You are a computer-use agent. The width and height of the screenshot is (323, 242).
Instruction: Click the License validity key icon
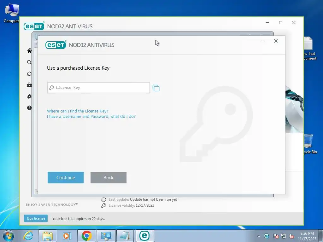(103, 205)
